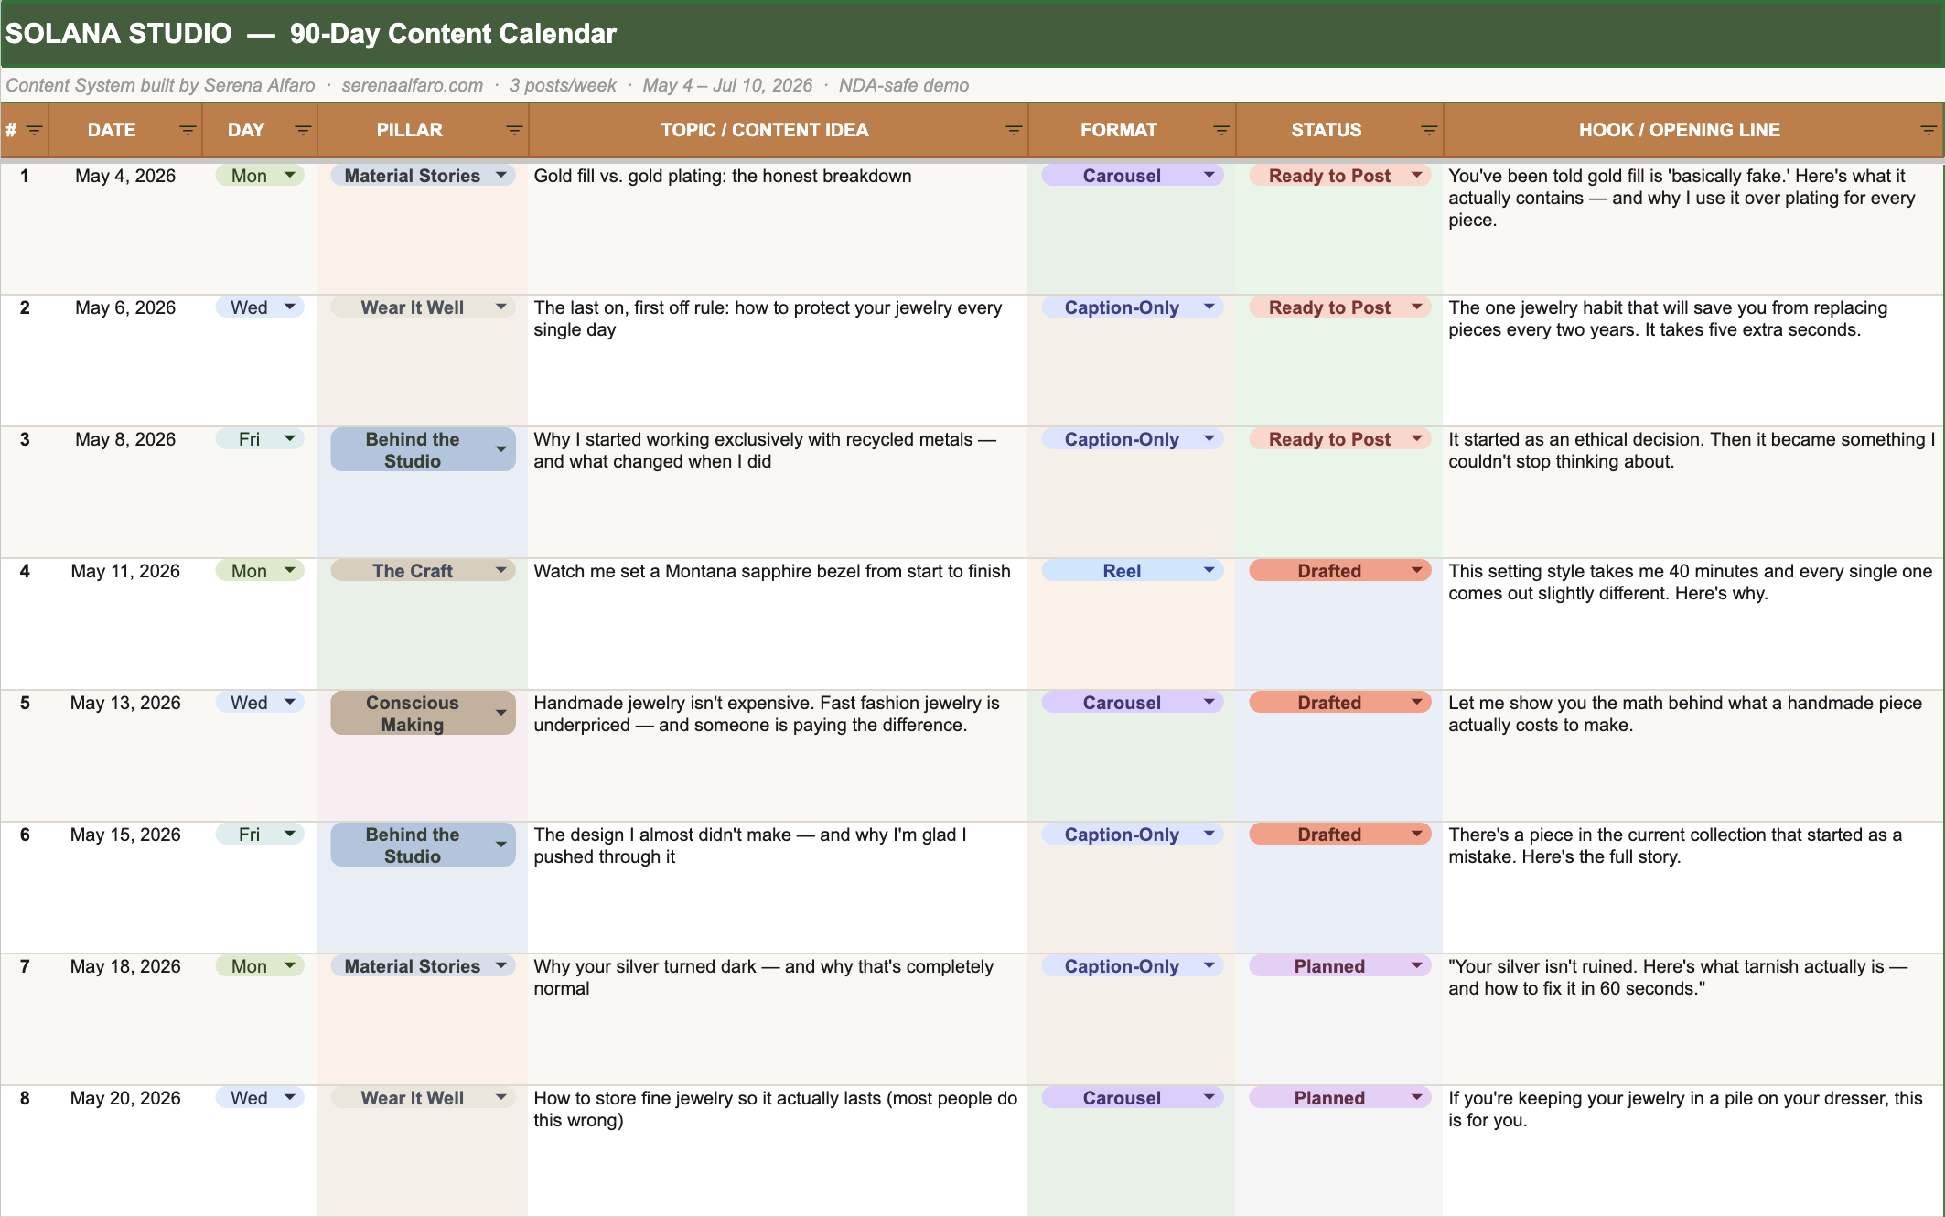Click the STATUS column filter icon
This screenshot has height=1217, width=1945.
point(1429,131)
